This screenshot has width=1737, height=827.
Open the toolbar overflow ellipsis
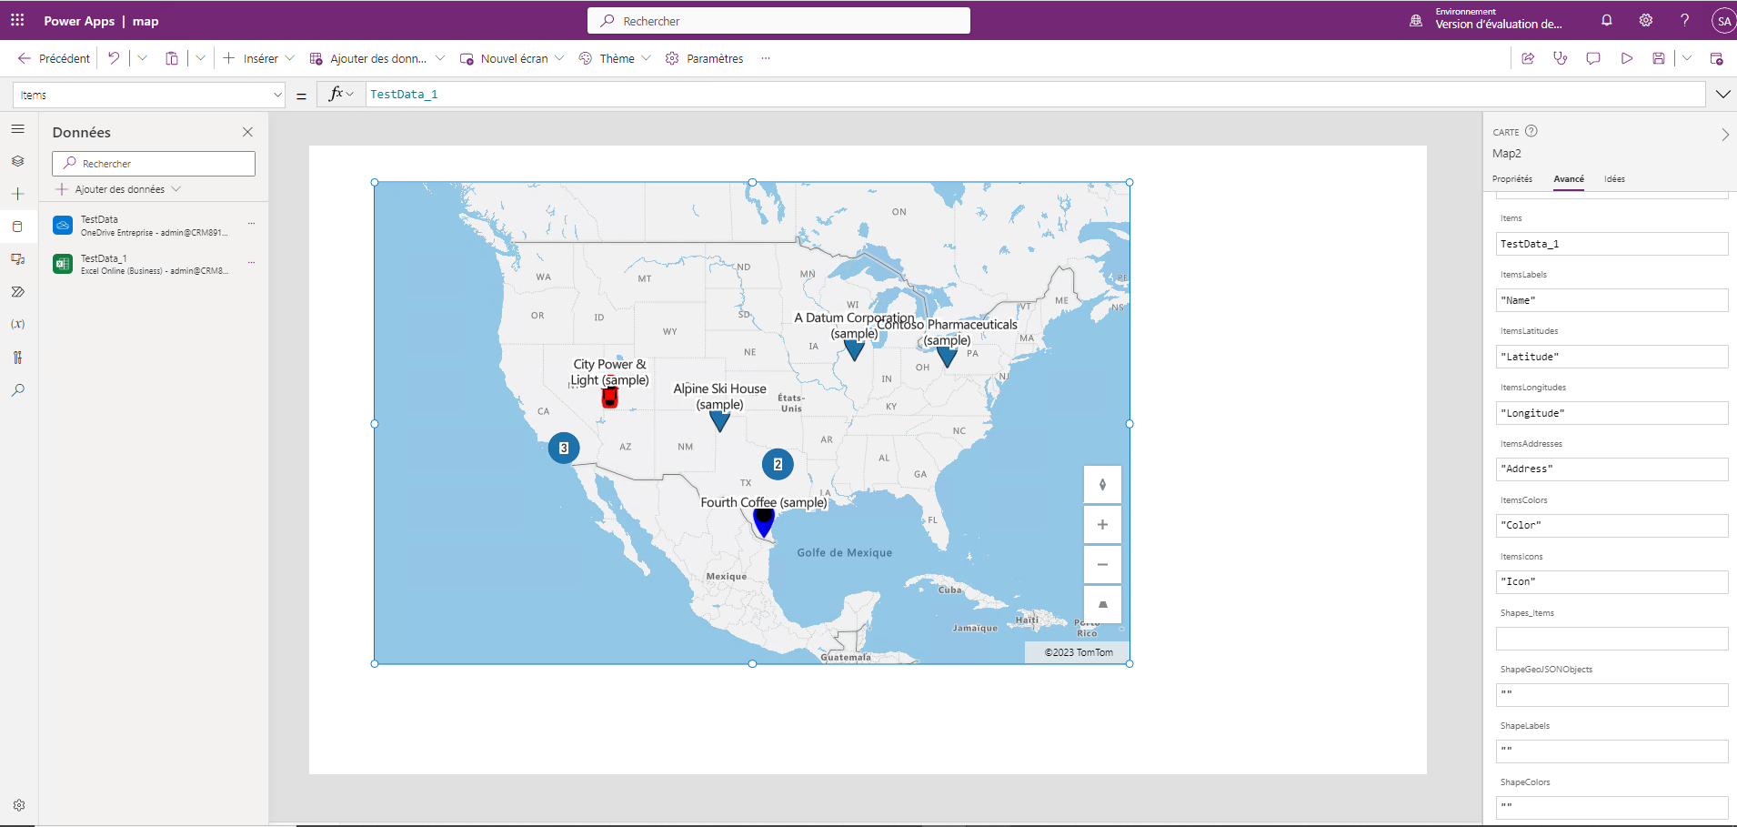pos(766,58)
